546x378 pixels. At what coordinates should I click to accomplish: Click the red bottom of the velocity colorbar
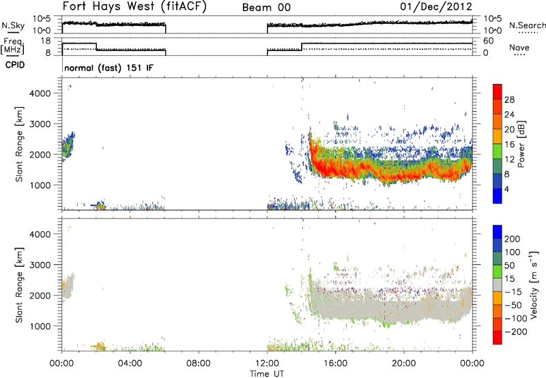498,338
